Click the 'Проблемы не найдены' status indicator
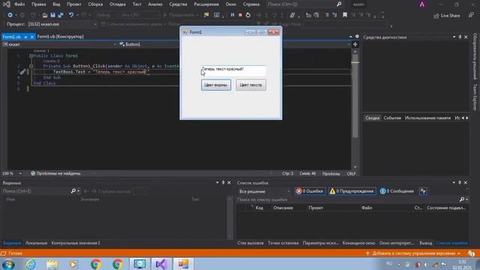The image size is (480, 270). pos(55,173)
